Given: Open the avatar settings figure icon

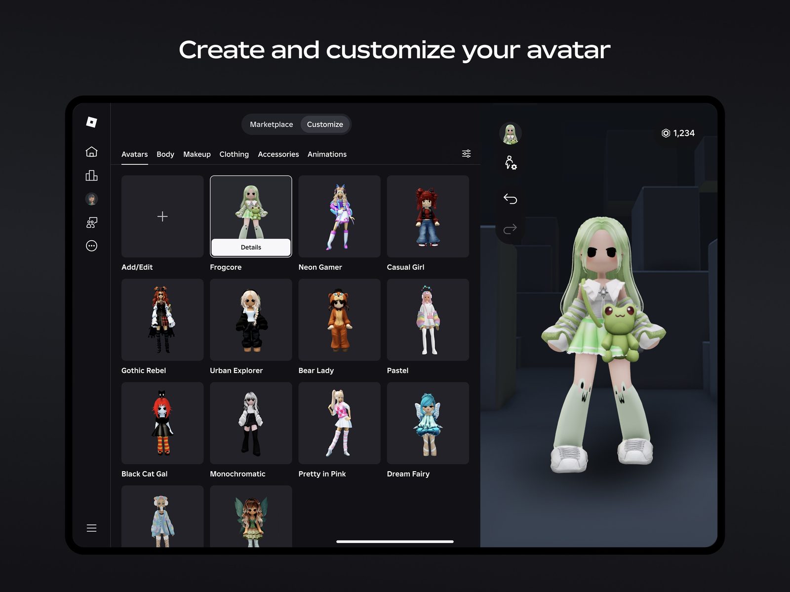Looking at the screenshot, I should pos(510,162).
